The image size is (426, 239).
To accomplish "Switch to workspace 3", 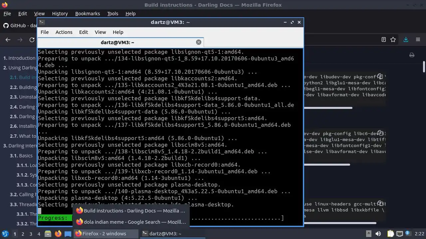I will 31,234.
